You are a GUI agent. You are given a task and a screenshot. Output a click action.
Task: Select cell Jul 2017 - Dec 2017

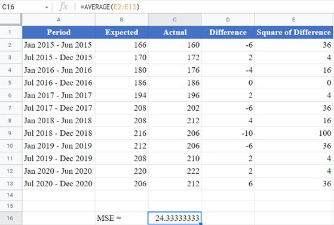[59, 108]
